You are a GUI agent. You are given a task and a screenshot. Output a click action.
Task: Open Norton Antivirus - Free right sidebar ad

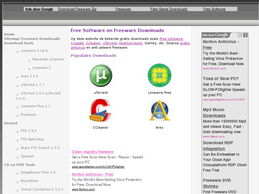pyautogui.click(x=221, y=44)
